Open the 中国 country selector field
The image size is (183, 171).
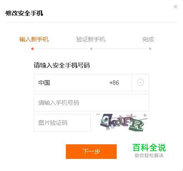pyautogui.click(x=91, y=83)
